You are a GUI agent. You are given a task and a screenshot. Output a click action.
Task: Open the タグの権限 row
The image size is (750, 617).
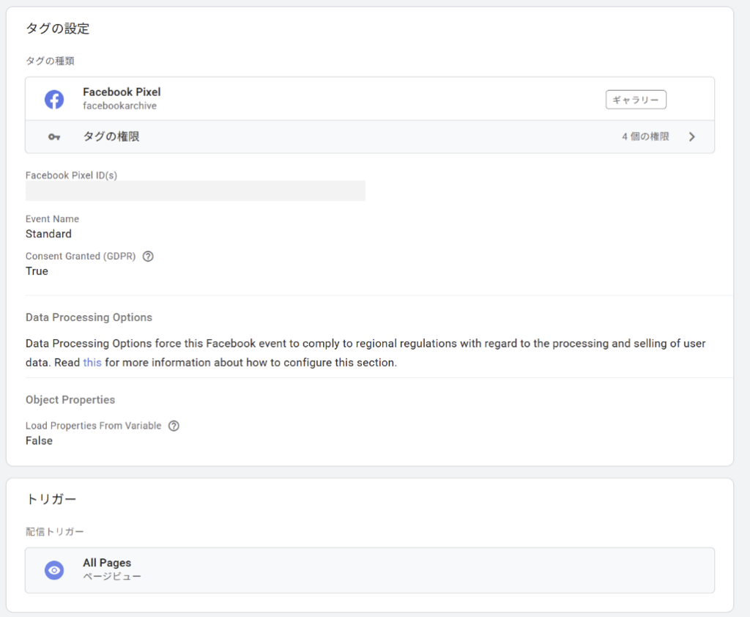pos(370,137)
